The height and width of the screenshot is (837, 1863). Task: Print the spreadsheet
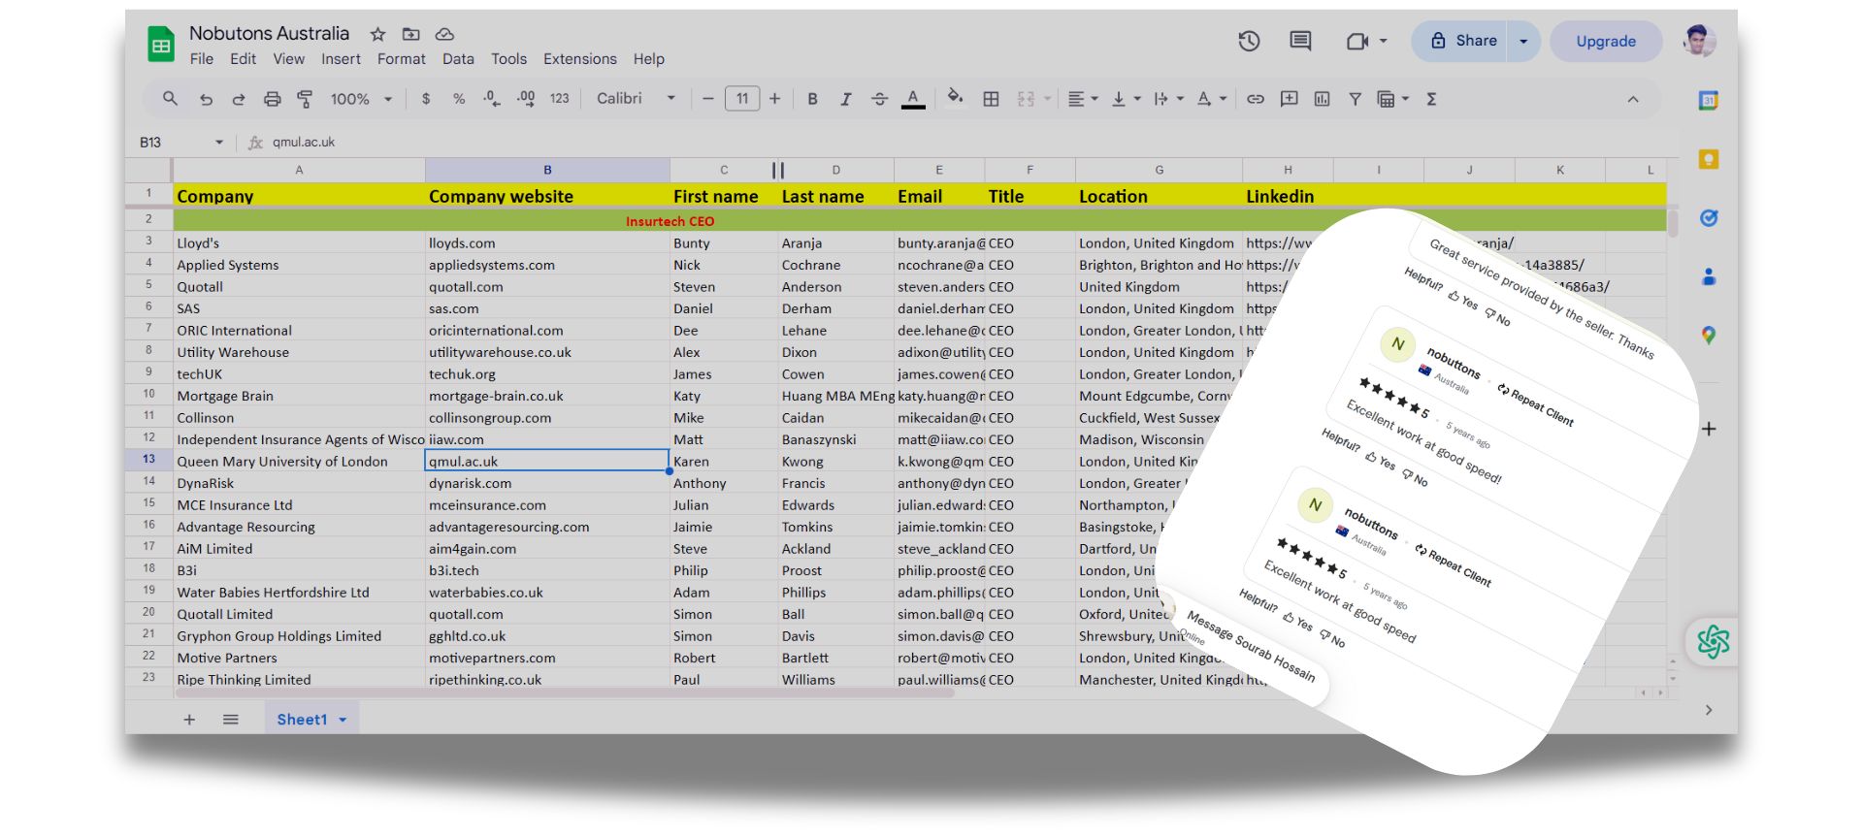273,99
